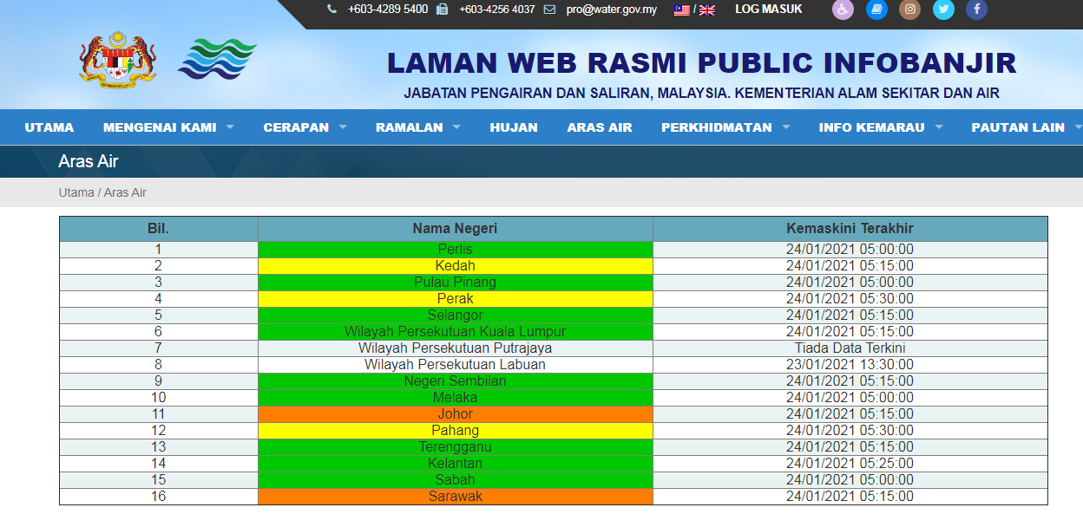
Task: Select Negeri Sembilan entry
Action: click(456, 381)
